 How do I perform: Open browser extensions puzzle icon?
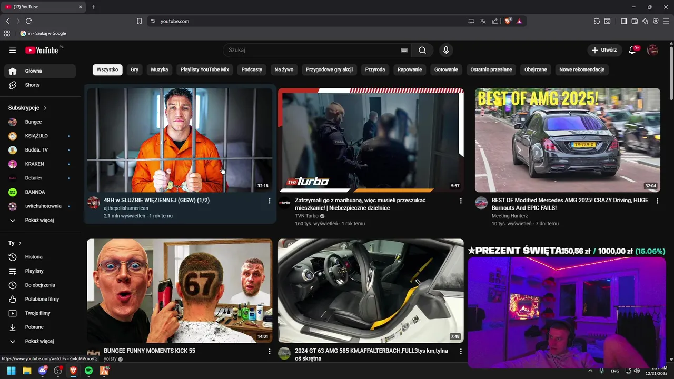[597, 21]
